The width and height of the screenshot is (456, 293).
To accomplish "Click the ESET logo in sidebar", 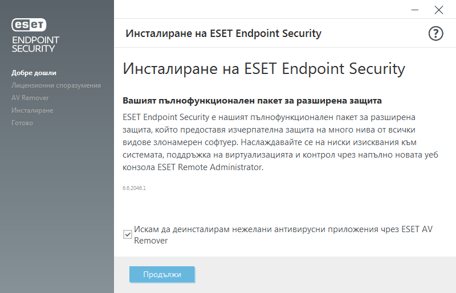I will [29, 24].
